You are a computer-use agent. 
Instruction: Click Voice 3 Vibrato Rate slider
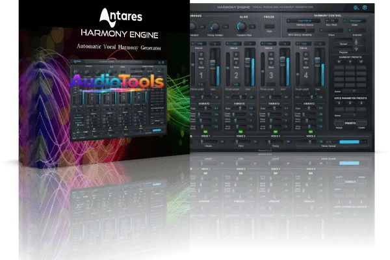(274, 109)
